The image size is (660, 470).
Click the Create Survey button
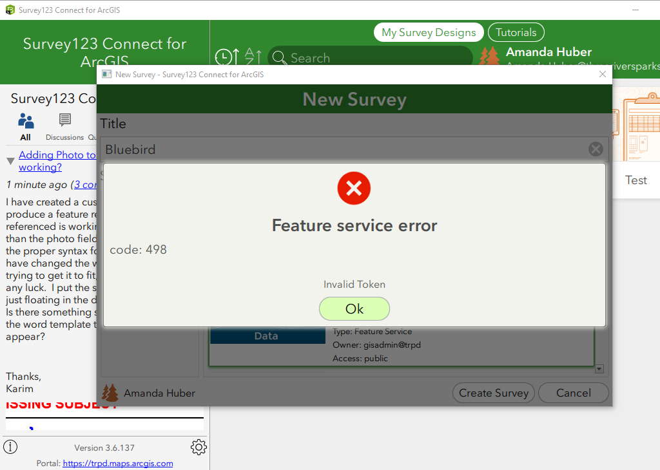[493, 393]
